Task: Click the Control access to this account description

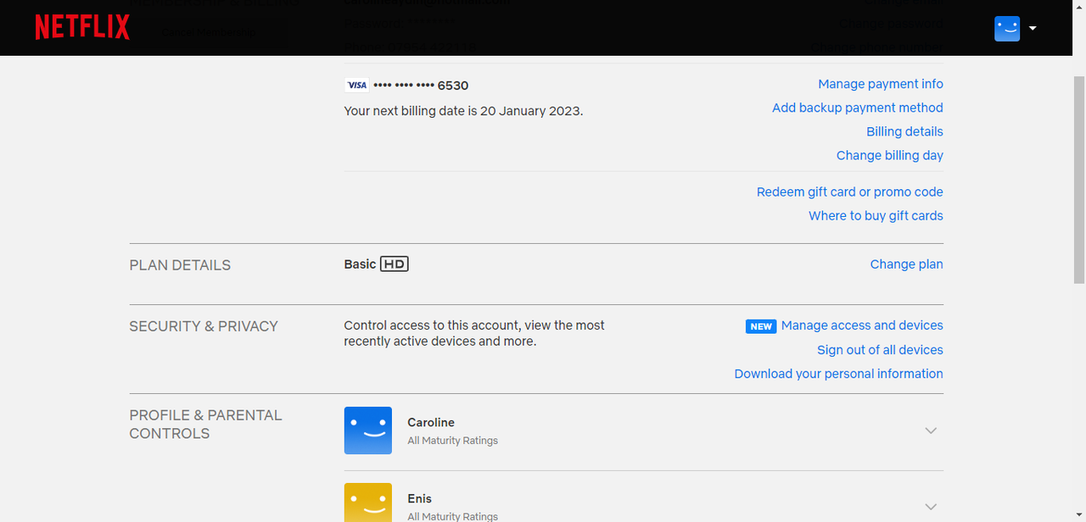Action: point(474,333)
